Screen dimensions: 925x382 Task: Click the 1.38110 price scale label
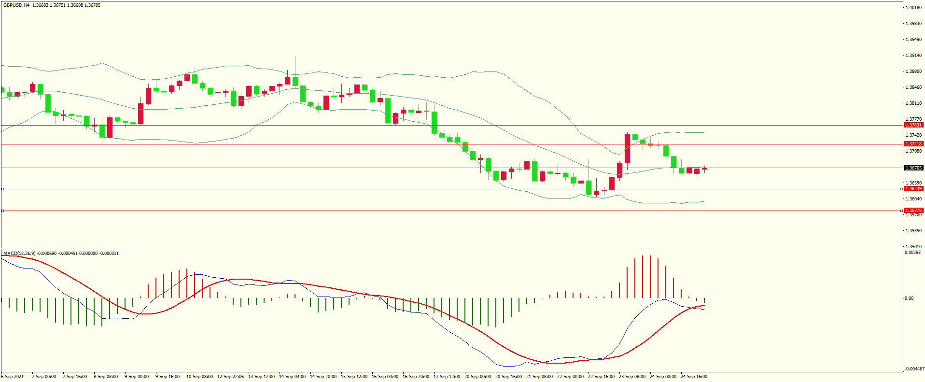pos(914,103)
